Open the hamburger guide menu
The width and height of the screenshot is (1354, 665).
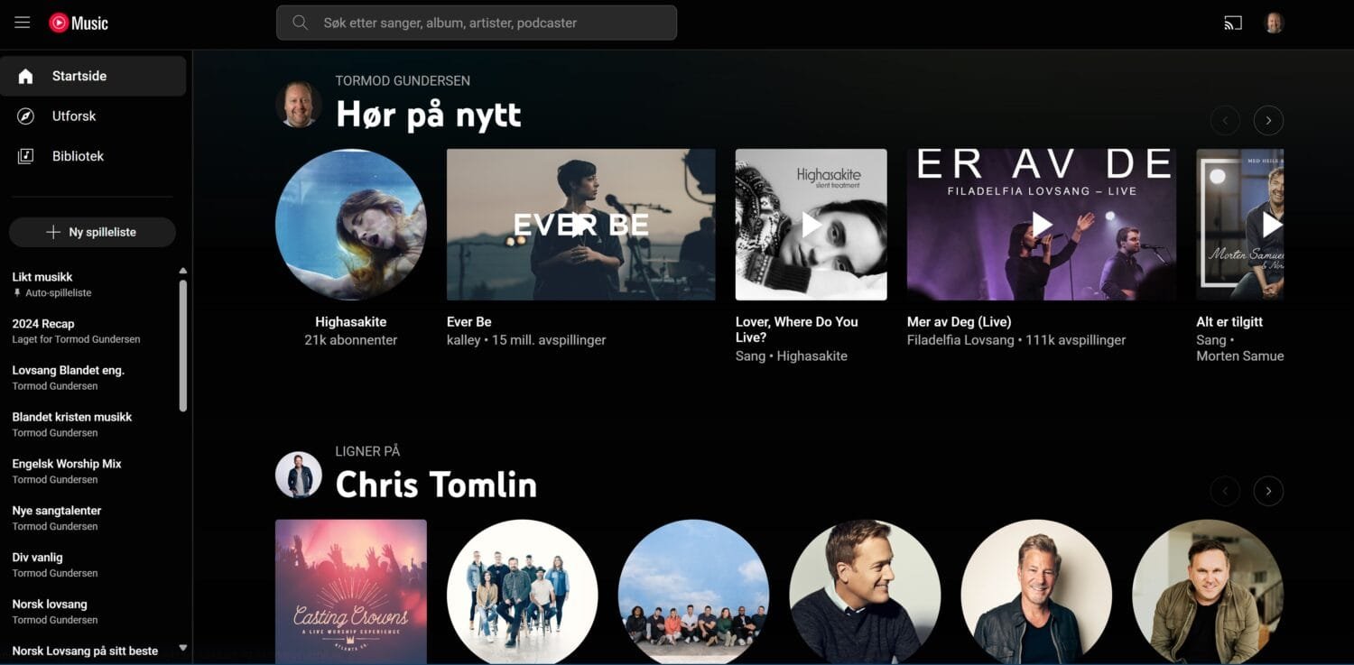pos(23,23)
